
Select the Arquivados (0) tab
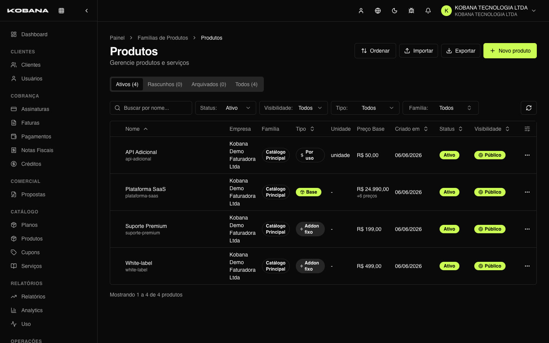pyautogui.click(x=209, y=84)
